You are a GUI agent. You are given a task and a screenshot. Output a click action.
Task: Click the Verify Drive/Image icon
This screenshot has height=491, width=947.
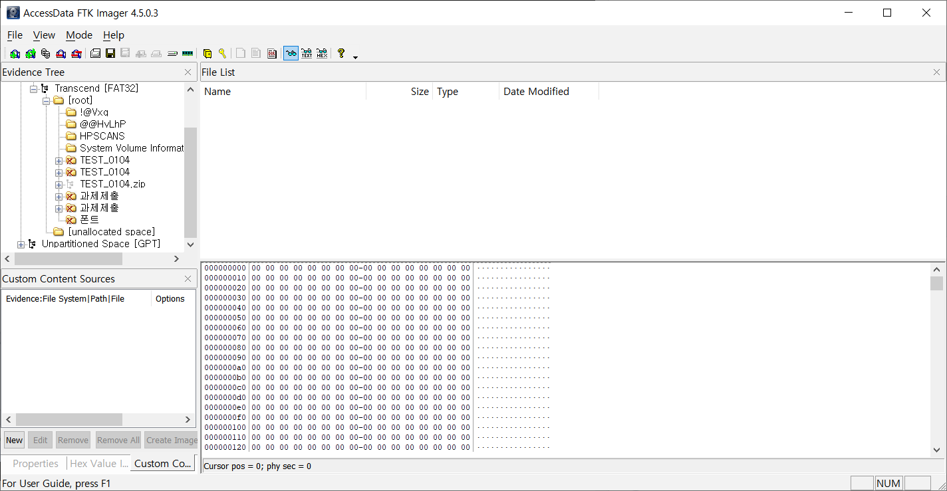click(172, 54)
